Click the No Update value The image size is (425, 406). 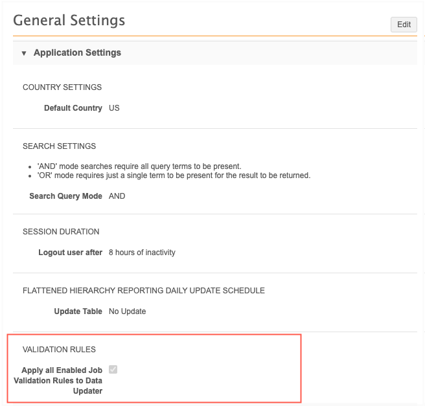pos(128,311)
